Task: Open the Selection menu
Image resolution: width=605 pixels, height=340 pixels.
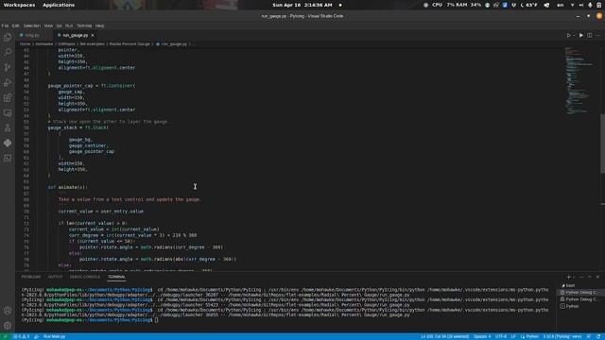Action: [31, 25]
